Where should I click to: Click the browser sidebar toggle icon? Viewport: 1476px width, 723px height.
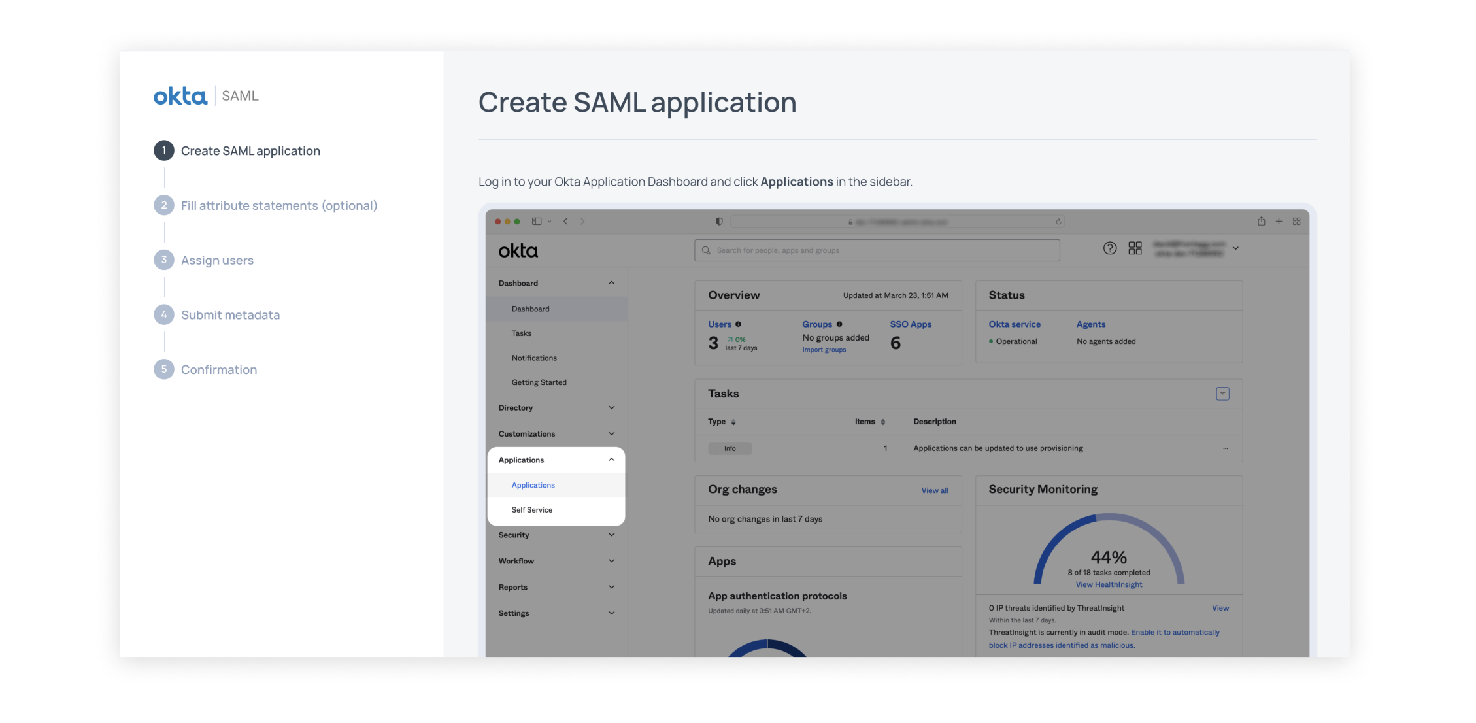coord(537,222)
